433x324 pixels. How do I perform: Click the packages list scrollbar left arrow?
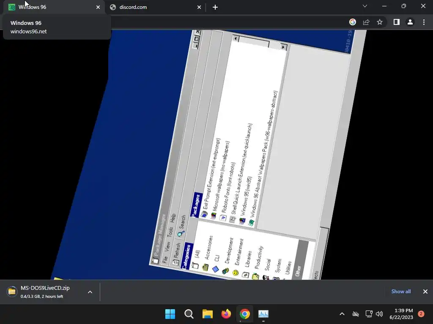pyautogui.click(x=236, y=38)
